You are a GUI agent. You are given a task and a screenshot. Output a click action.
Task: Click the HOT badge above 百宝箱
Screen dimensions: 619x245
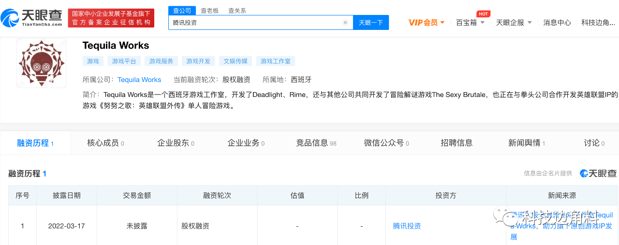pos(483,14)
